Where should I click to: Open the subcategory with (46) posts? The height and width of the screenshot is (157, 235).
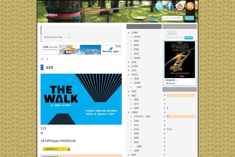[139, 146]
